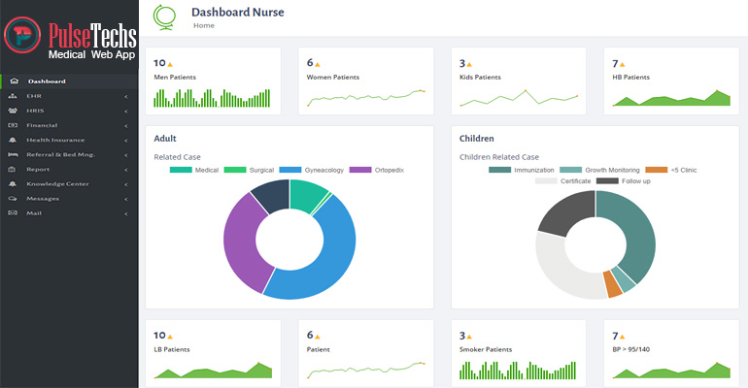
Task: Select the Health Insurance menu item
Action: click(69, 140)
